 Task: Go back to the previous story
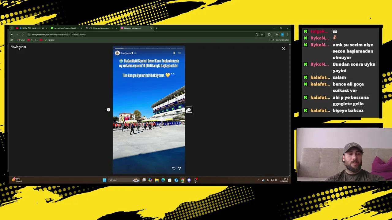tap(108, 110)
